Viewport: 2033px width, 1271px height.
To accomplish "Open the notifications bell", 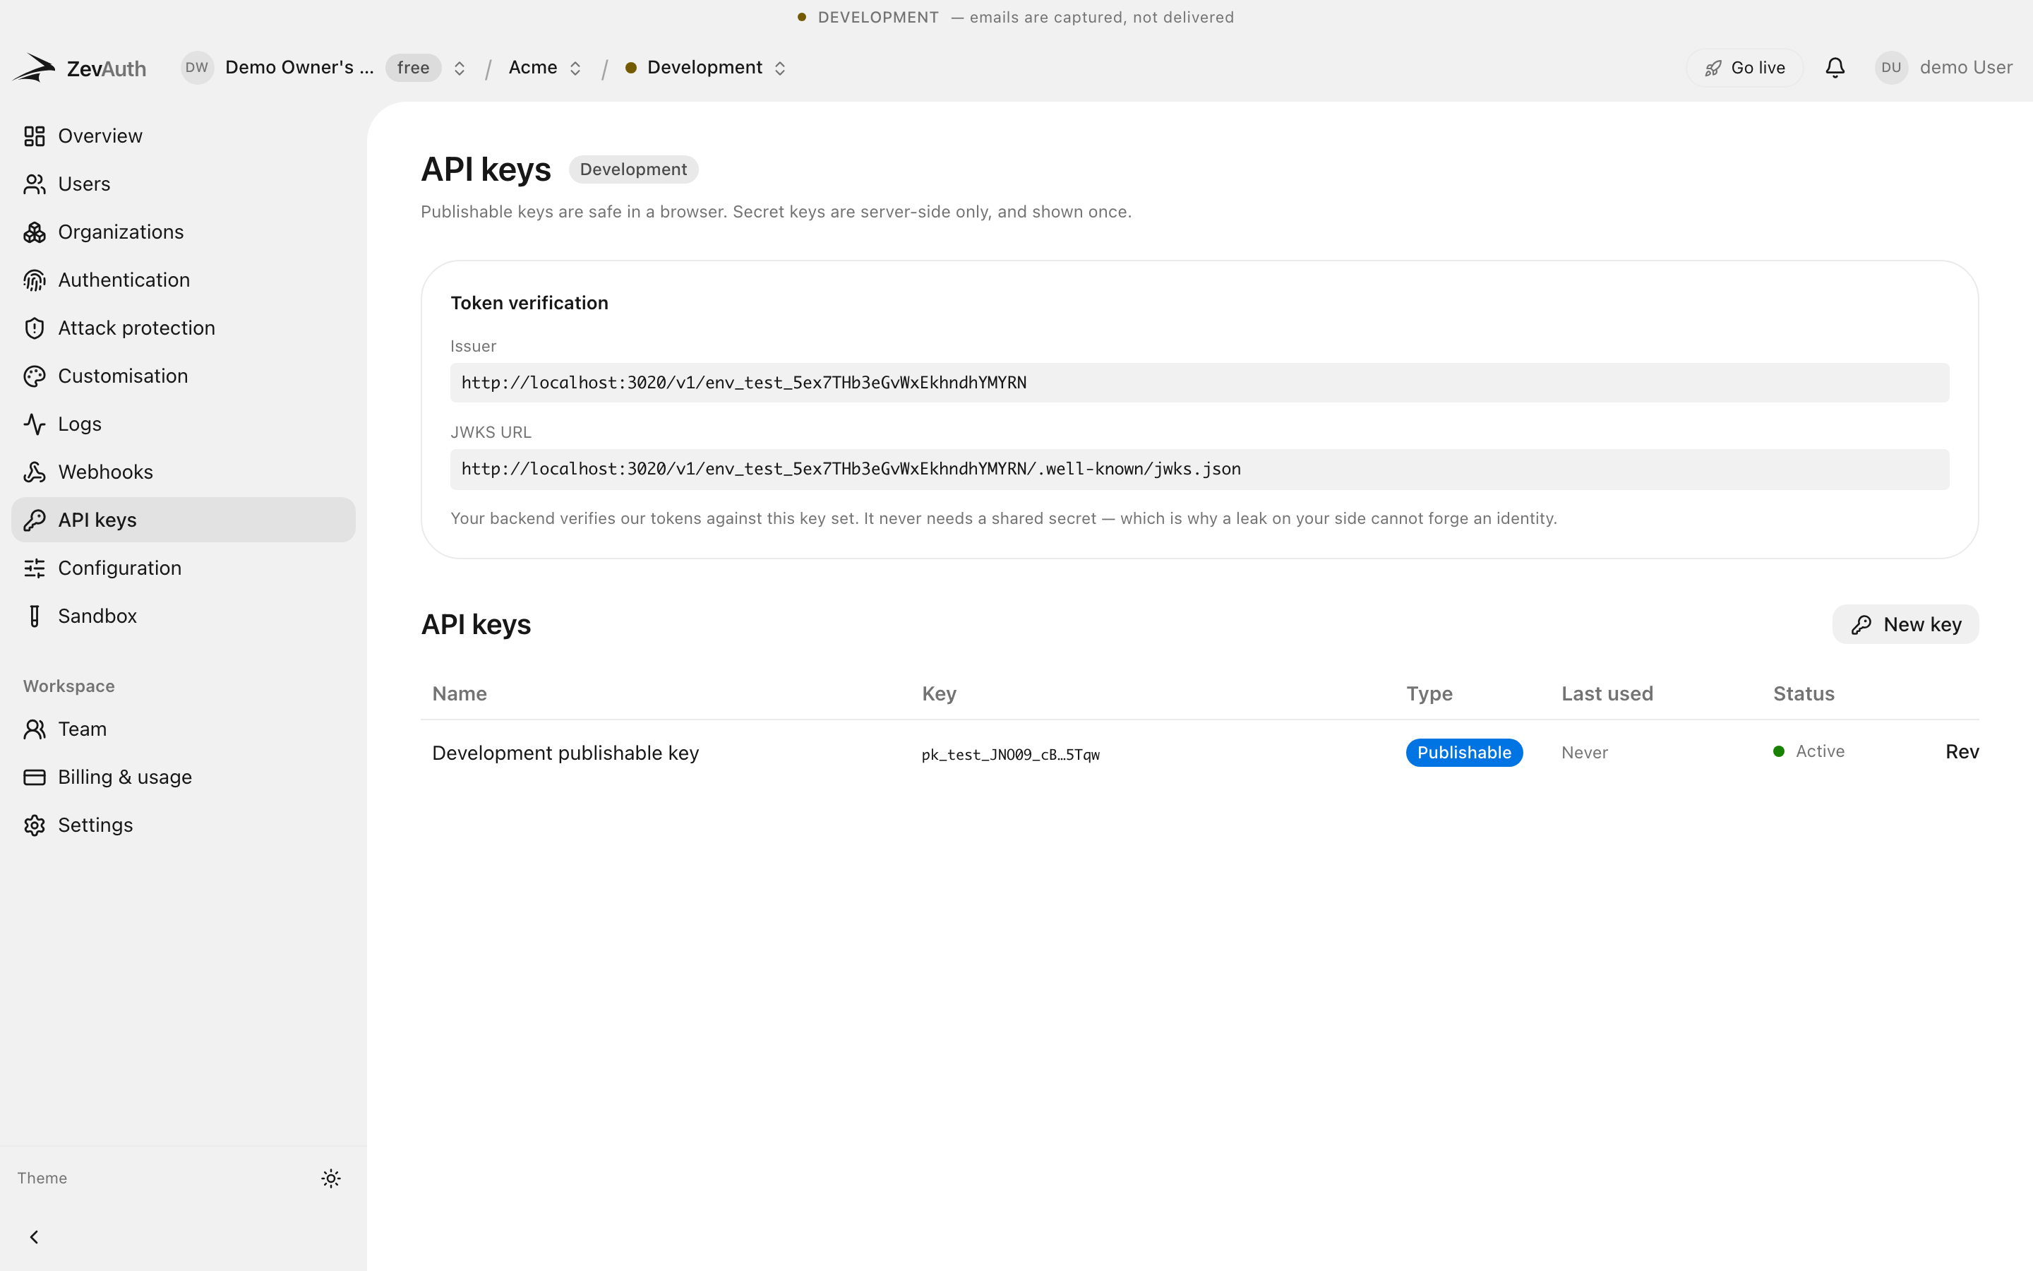I will [x=1835, y=67].
